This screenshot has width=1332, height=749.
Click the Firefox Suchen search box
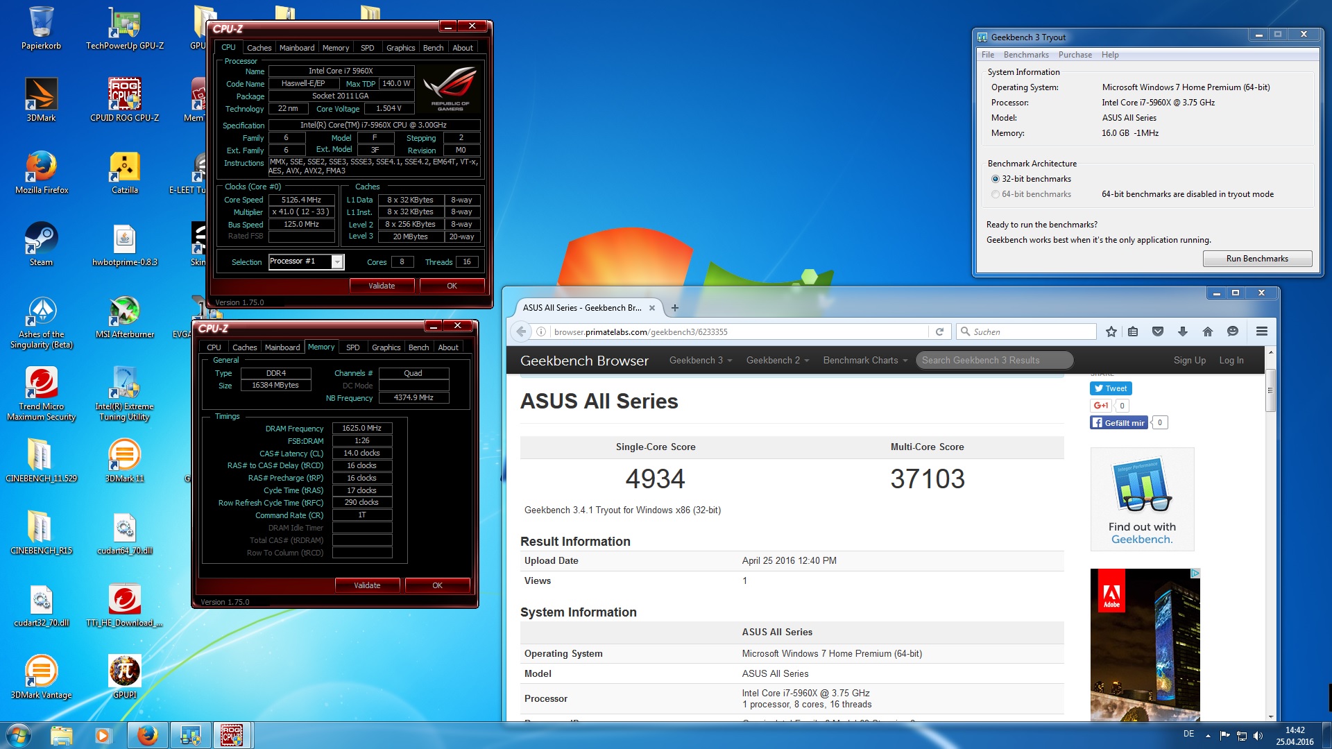point(1027,332)
